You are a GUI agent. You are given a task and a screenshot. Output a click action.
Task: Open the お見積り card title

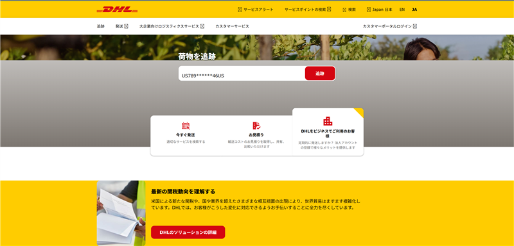tap(256, 135)
